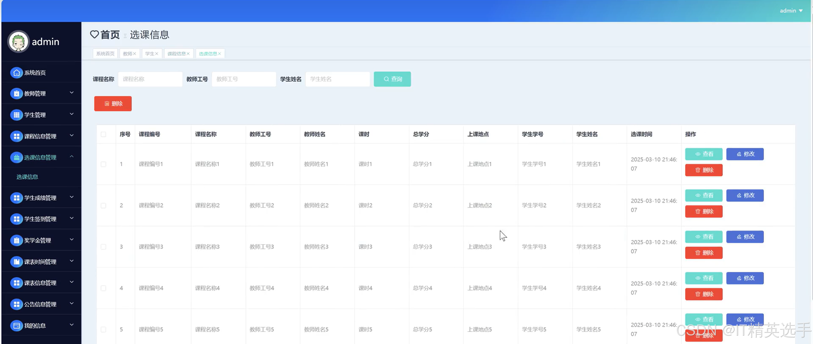813x344 pixels.
Task: Expand the 学生成绩管理 menu chevron
Action: [x=72, y=197]
